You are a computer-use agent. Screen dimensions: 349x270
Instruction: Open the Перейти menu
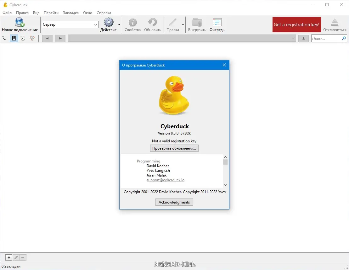[51, 13]
